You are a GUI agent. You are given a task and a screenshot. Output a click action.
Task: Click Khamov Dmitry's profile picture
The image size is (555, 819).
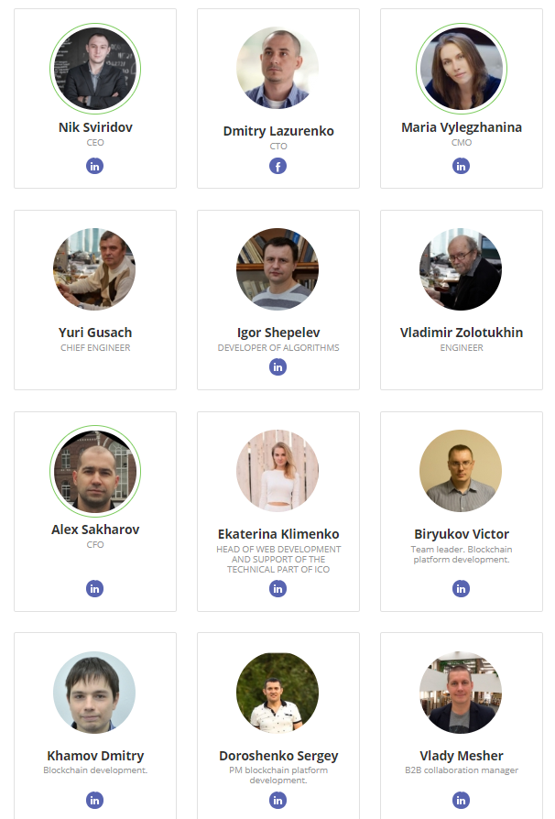(94, 692)
